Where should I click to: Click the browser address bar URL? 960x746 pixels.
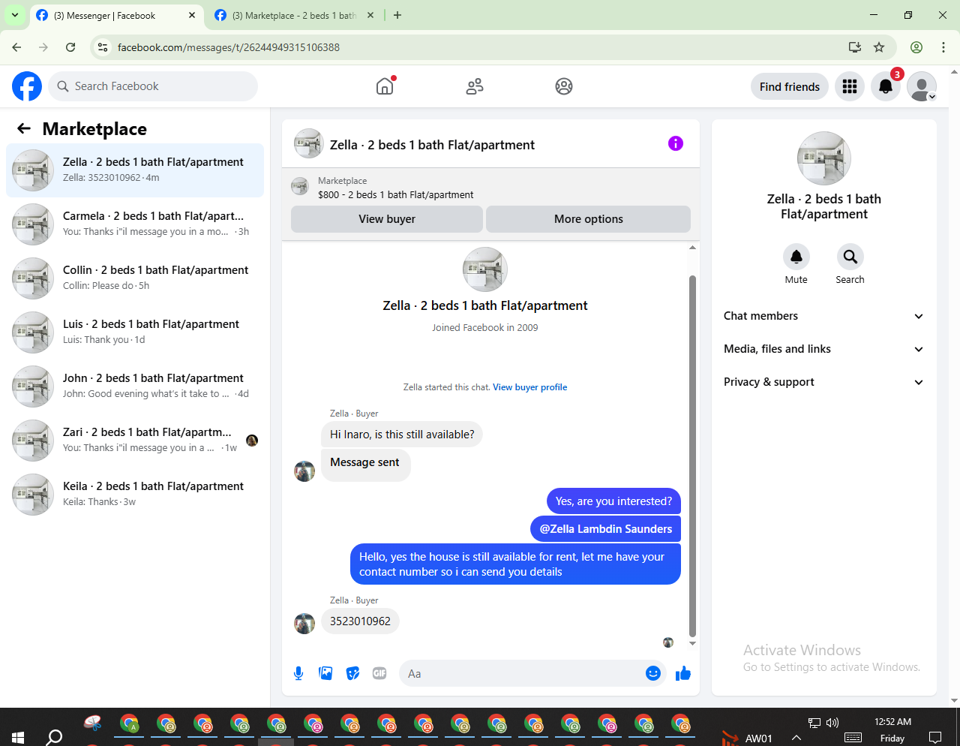point(229,47)
